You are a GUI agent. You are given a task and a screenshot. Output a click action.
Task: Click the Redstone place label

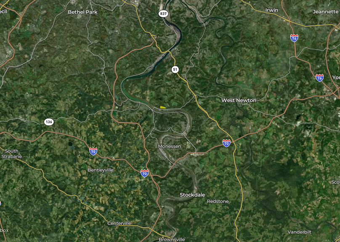218,201
